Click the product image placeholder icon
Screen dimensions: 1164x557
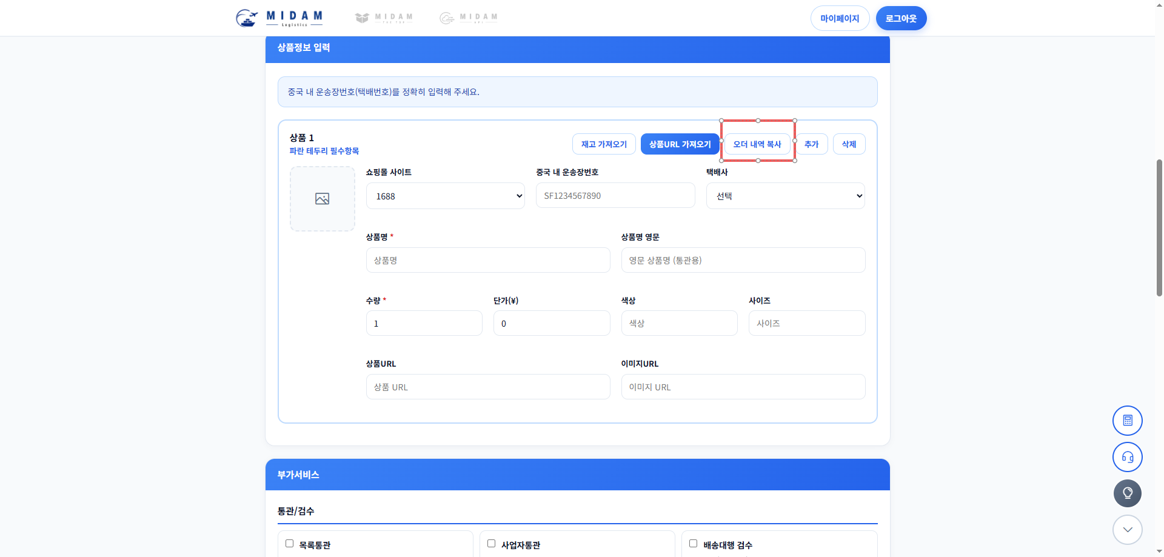point(323,199)
